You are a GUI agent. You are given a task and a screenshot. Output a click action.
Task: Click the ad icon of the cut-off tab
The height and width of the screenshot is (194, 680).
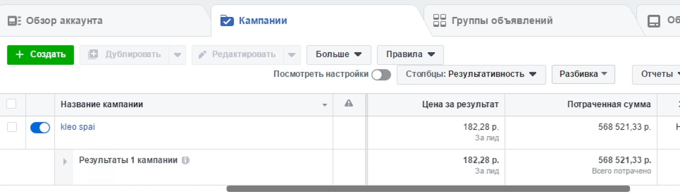pyautogui.click(x=653, y=21)
